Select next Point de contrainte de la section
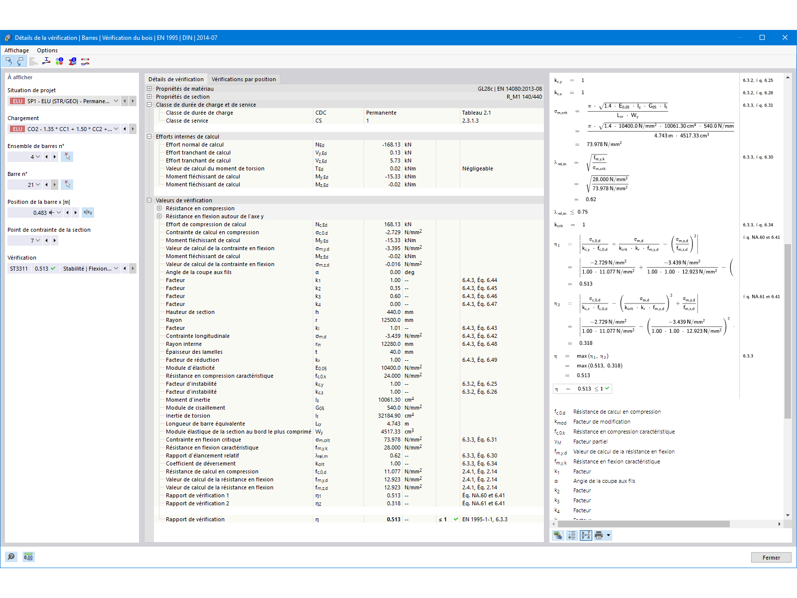 click(x=55, y=240)
